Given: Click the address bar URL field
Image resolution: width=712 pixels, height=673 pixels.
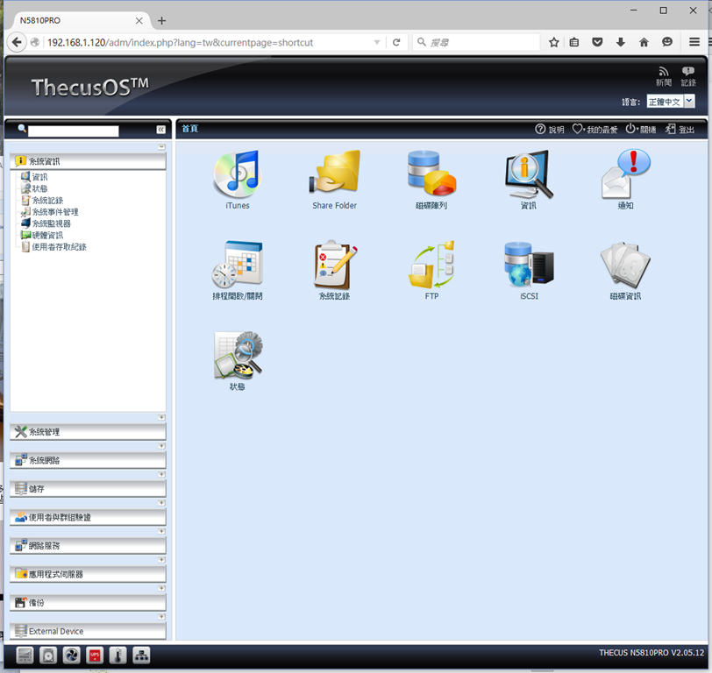Looking at the screenshot, I should pos(209,42).
